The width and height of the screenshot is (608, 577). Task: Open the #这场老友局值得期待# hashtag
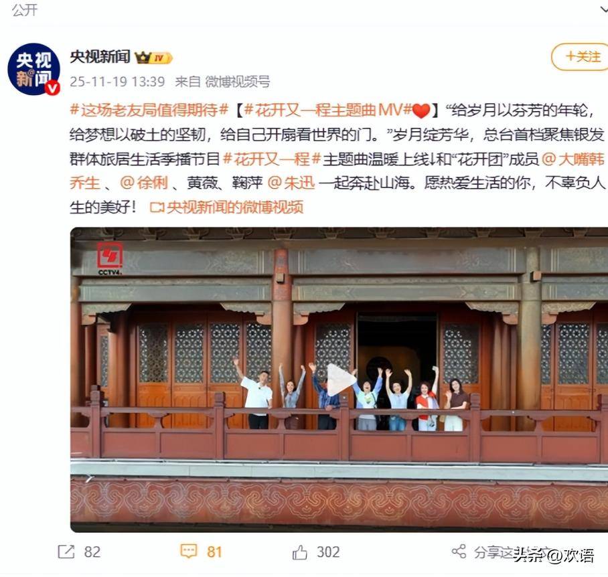pyautogui.click(x=149, y=110)
